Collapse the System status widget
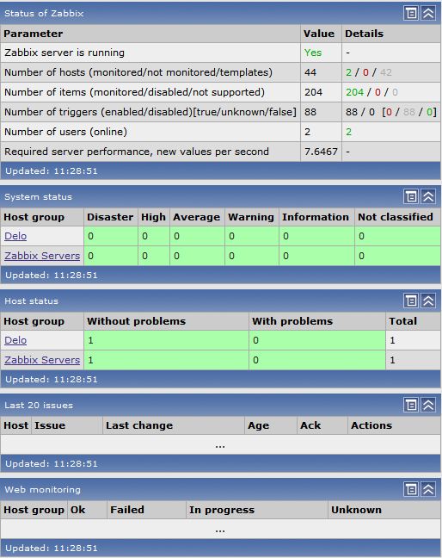The image size is (442, 558). click(x=428, y=196)
